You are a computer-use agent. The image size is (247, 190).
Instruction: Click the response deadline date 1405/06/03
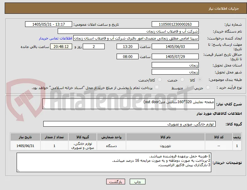click(175, 47)
